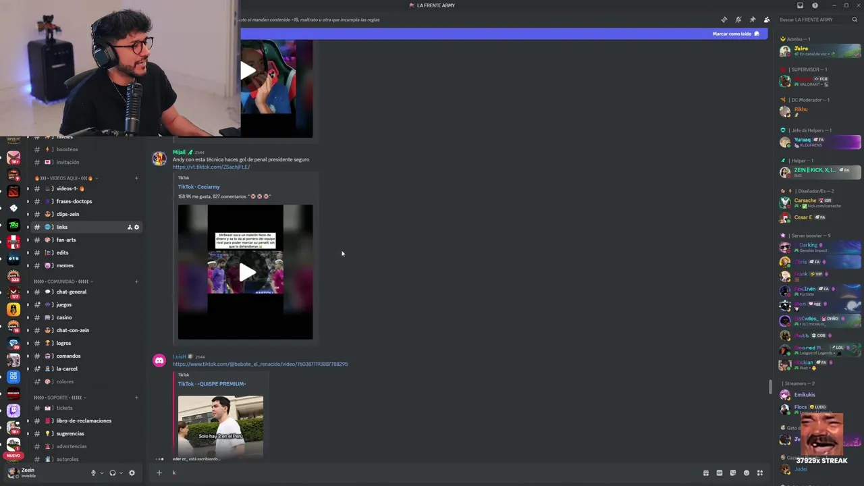Click the plus attach icon beside message box
Screen dimensions: 864x486
tap(159, 473)
